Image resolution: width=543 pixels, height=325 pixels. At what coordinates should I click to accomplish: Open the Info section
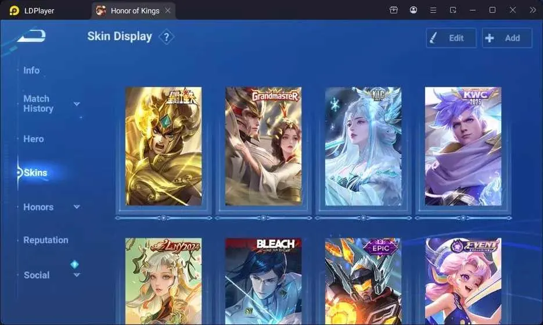pyautogui.click(x=31, y=70)
